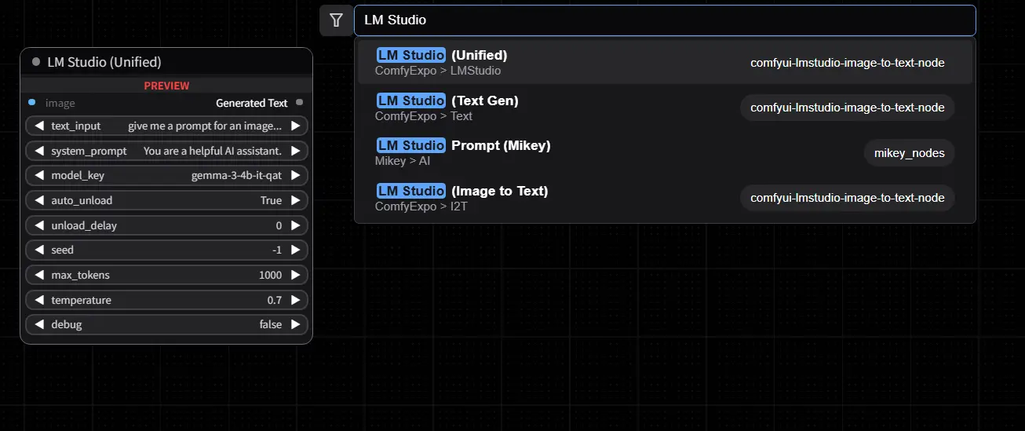The image size is (1025, 431).
Task: Click the blue image input slot dot
Action: tap(31, 102)
